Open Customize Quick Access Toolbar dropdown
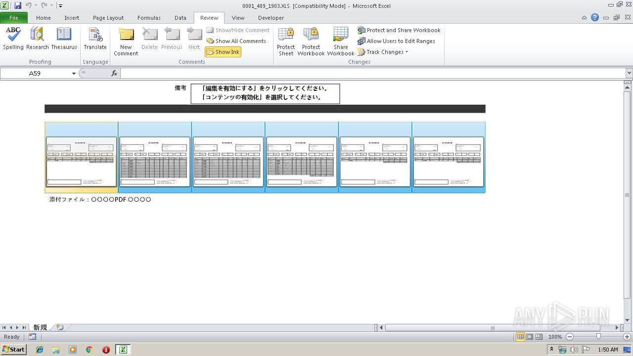The height and width of the screenshot is (356, 633). click(60, 6)
